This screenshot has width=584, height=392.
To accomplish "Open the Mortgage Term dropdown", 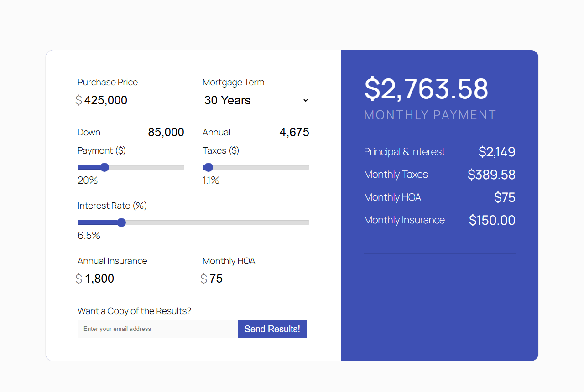I will click(x=256, y=100).
